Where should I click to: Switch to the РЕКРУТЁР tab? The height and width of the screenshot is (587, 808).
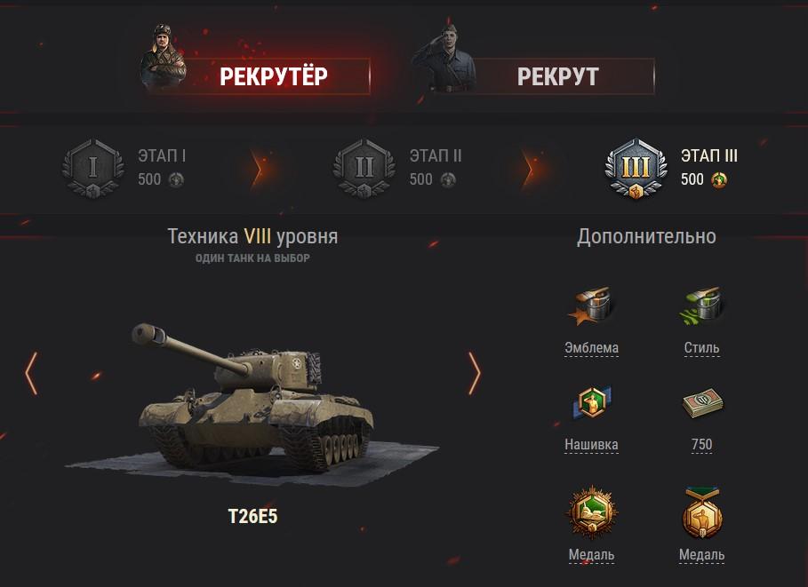[256, 75]
